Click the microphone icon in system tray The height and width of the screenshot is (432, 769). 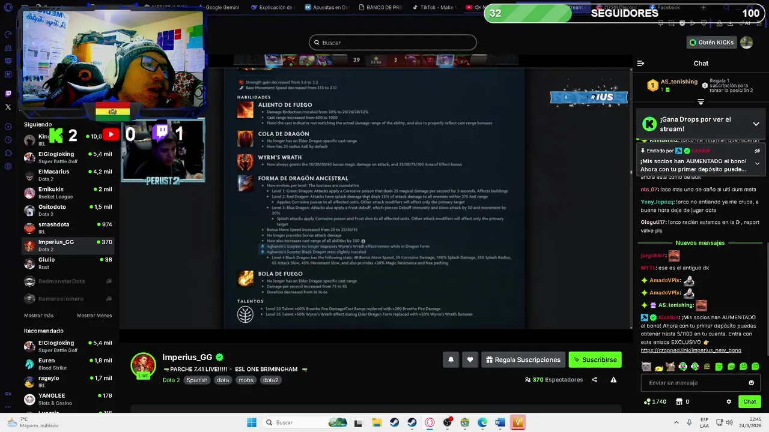[x=689, y=422]
